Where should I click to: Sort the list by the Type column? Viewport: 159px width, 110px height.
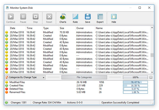coord(51,28)
